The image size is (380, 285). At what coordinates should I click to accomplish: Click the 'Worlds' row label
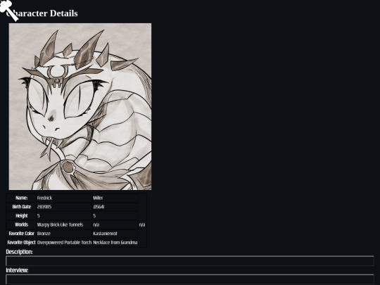21,224
